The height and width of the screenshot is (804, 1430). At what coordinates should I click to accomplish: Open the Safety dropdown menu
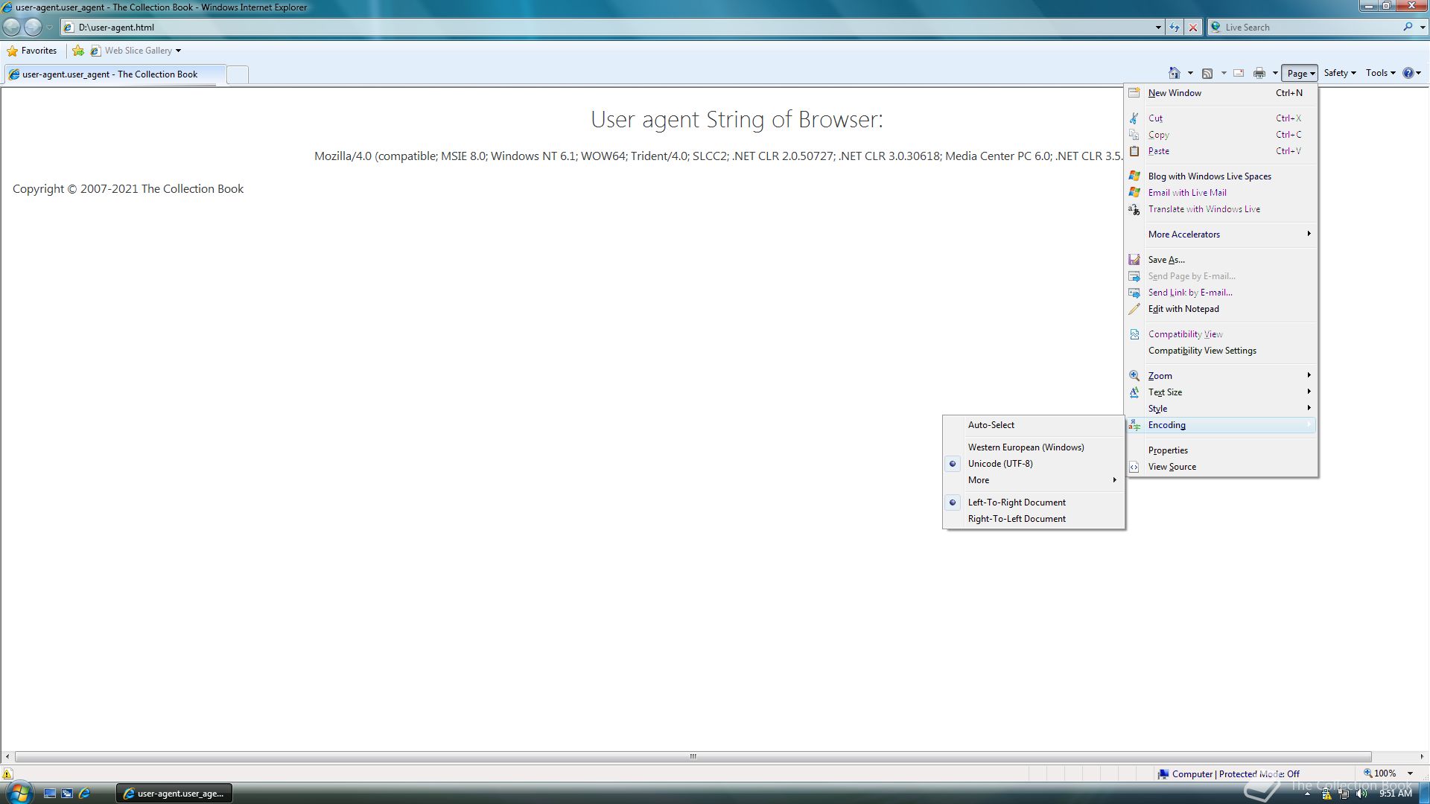[1339, 73]
